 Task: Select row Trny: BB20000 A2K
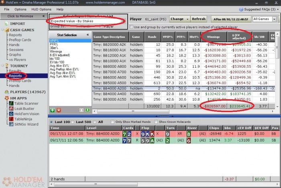coord(184,44)
